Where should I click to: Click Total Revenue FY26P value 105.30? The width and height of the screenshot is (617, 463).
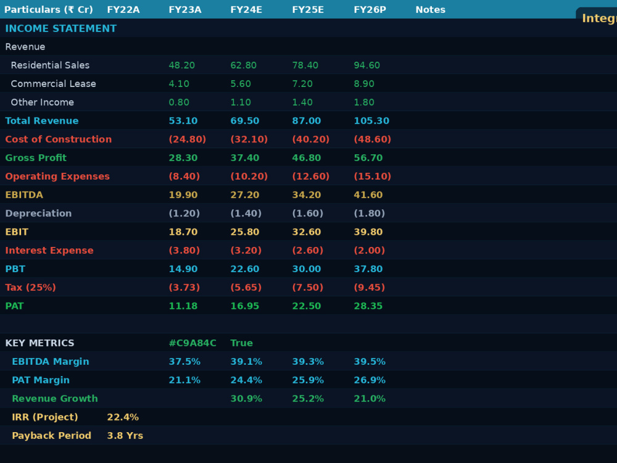[371, 121]
